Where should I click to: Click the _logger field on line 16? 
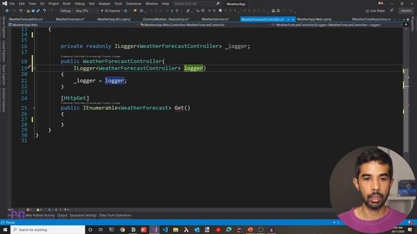(x=236, y=46)
